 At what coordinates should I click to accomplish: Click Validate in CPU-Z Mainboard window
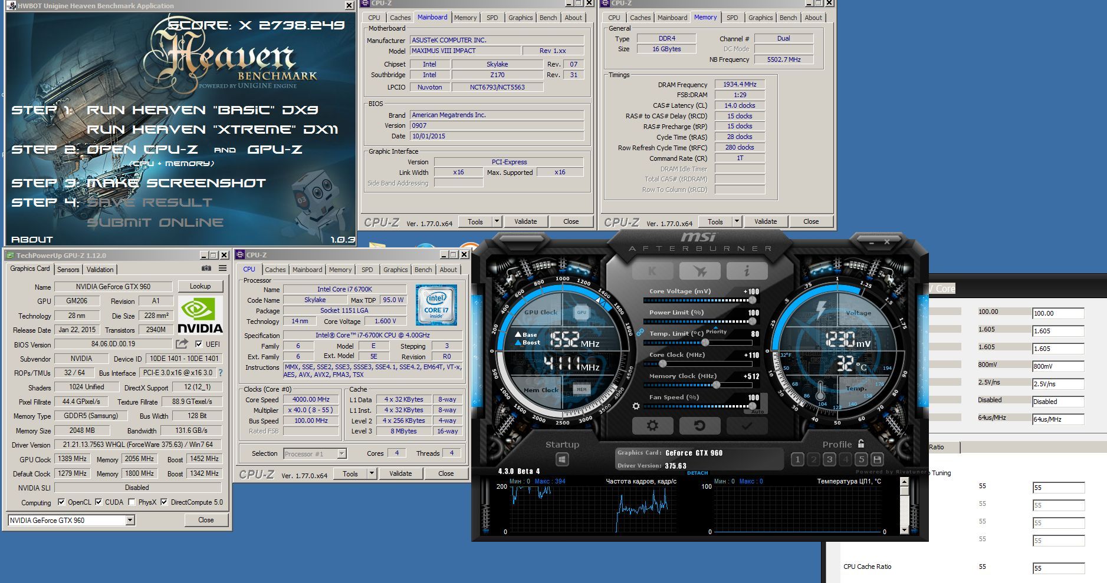[525, 221]
